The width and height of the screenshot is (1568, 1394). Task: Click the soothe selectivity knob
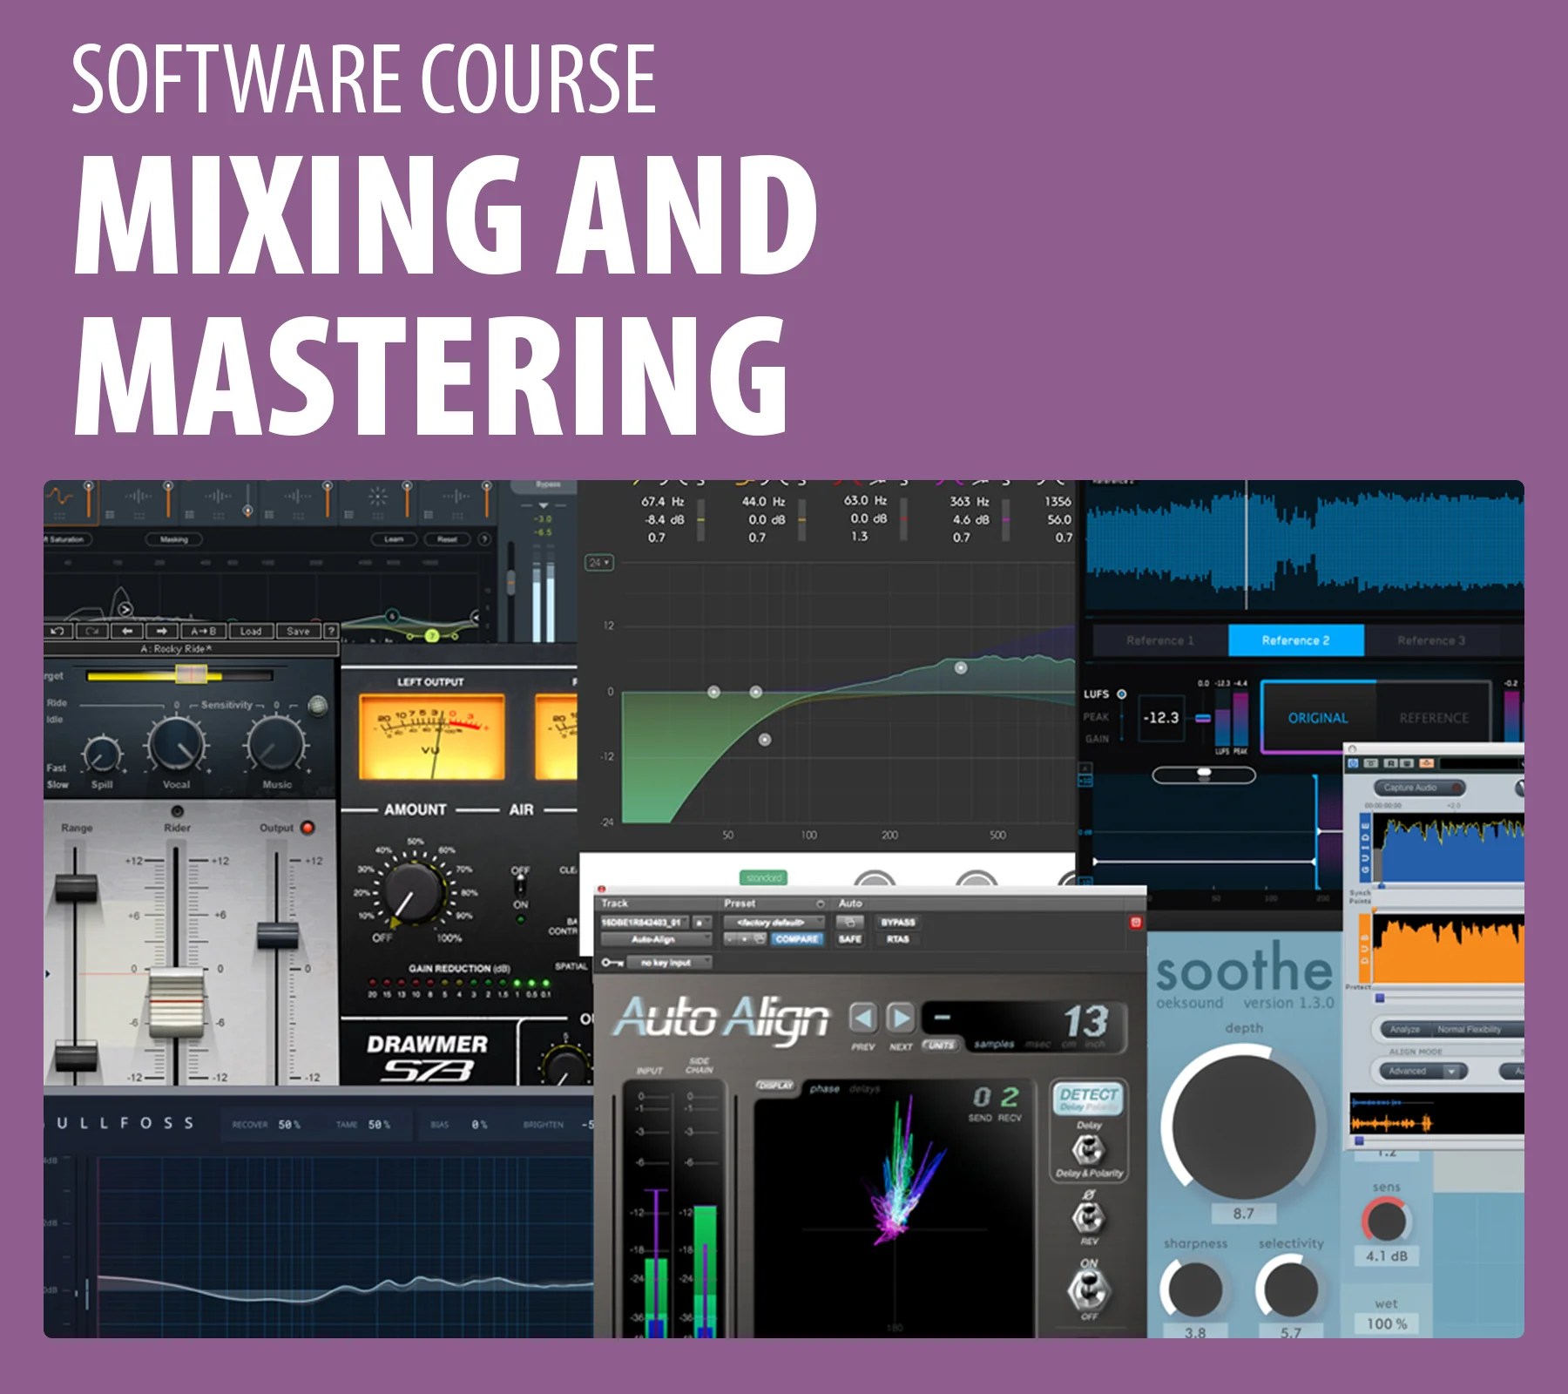[1291, 1289]
